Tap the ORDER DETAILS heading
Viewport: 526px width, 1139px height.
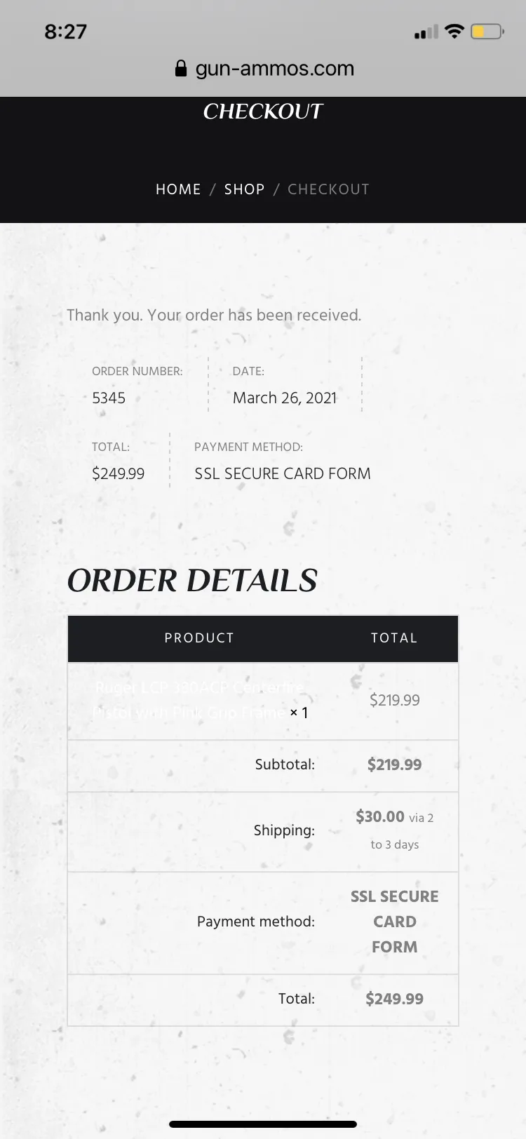[192, 581]
